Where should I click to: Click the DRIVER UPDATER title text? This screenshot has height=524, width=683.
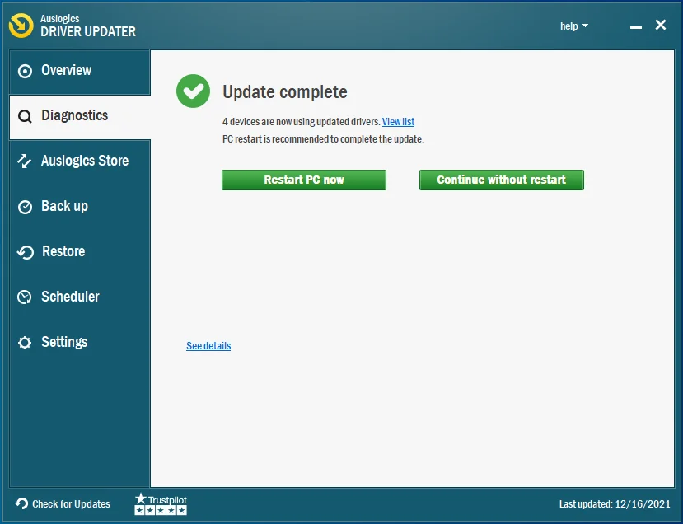88,31
